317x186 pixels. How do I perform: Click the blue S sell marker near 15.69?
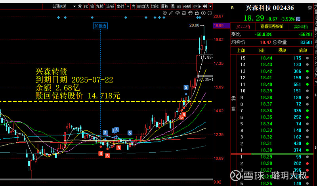click(186, 87)
